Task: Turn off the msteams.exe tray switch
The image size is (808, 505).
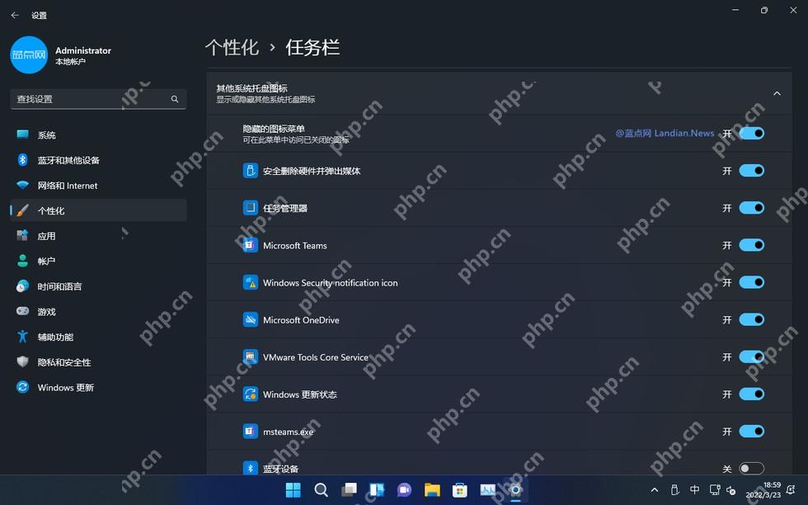Action: click(x=751, y=432)
